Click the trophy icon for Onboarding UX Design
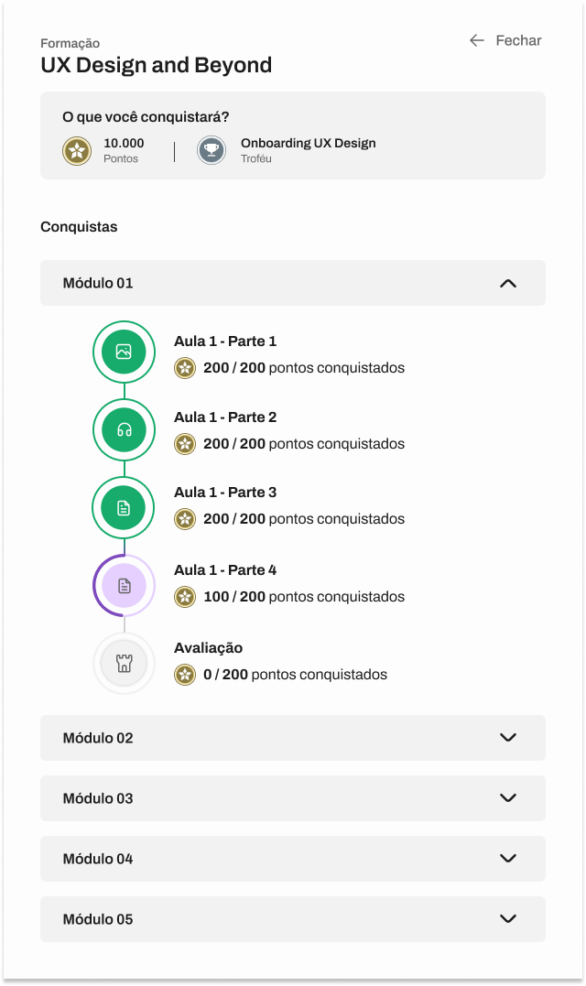This screenshot has width=586, height=986. click(x=212, y=151)
